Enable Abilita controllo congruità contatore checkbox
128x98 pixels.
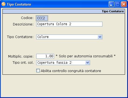38,71
